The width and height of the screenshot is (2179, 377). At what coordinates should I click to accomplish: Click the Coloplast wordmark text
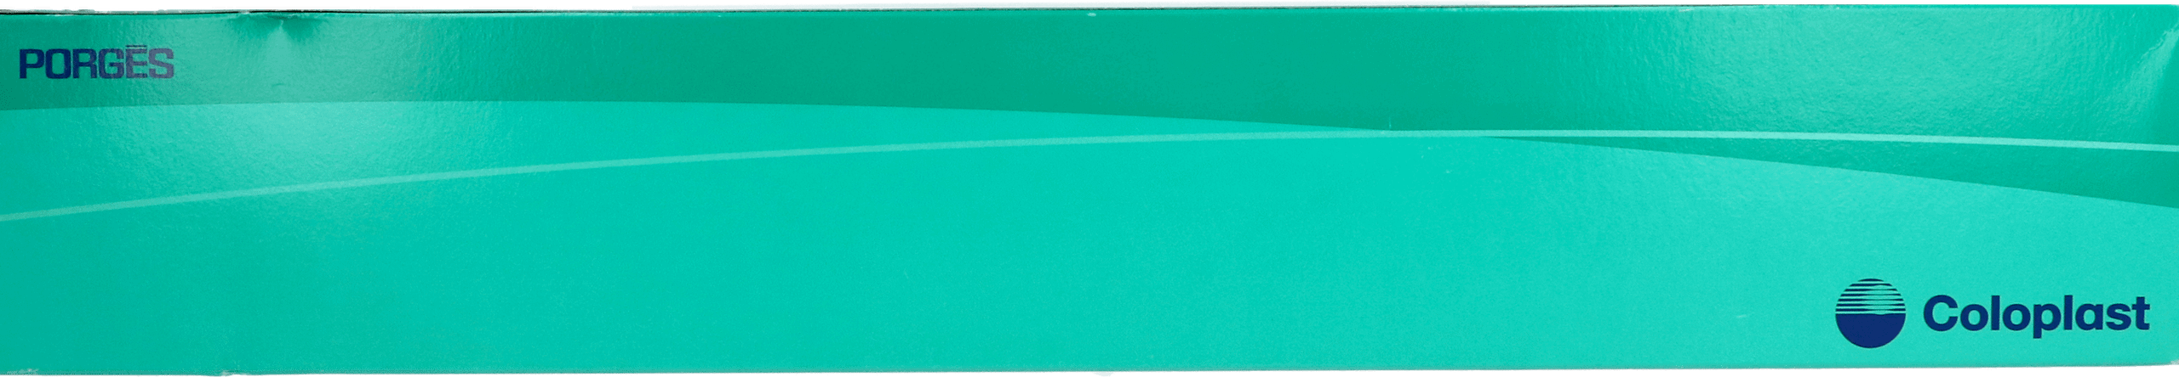2036,315
